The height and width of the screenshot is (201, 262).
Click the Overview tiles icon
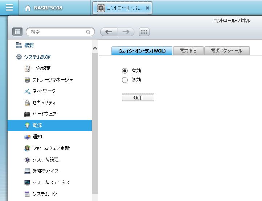[19, 45]
